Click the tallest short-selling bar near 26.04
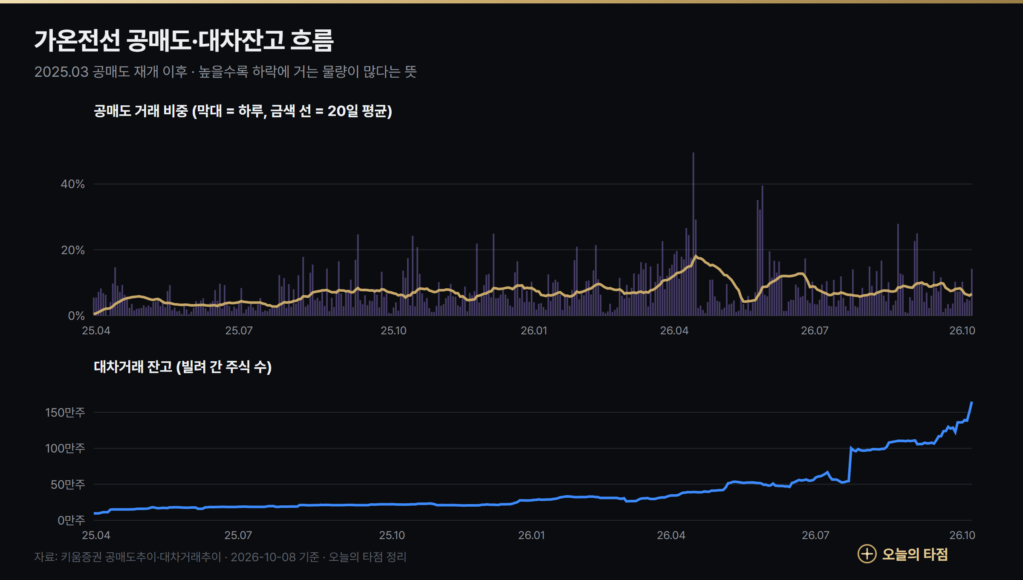1023x580 pixels. pyautogui.click(x=693, y=234)
